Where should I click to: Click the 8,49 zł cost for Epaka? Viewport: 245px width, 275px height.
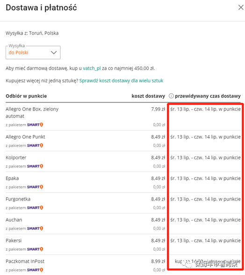(158, 178)
